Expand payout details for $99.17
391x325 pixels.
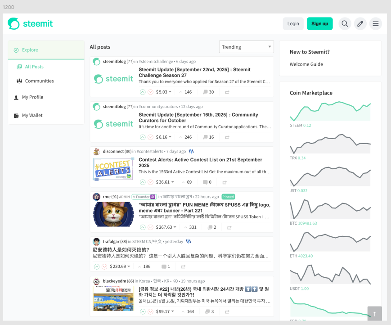tap(173, 311)
